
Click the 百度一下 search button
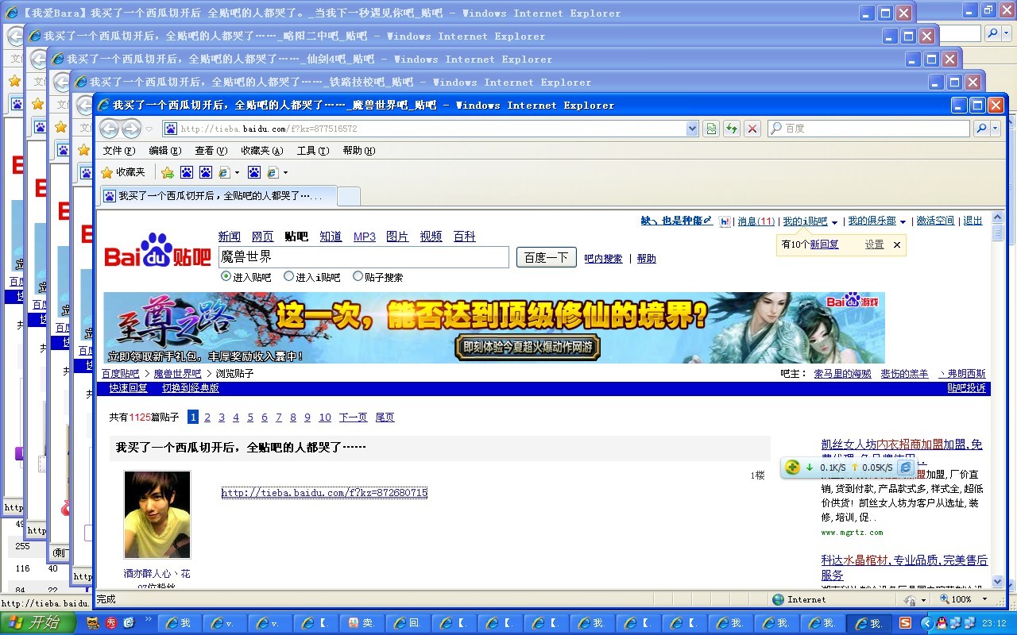click(547, 257)
